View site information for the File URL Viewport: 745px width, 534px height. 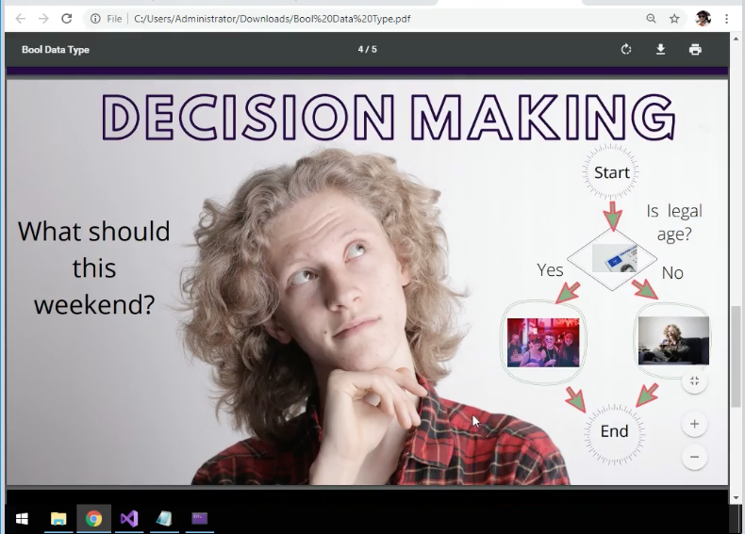point(95,19)
